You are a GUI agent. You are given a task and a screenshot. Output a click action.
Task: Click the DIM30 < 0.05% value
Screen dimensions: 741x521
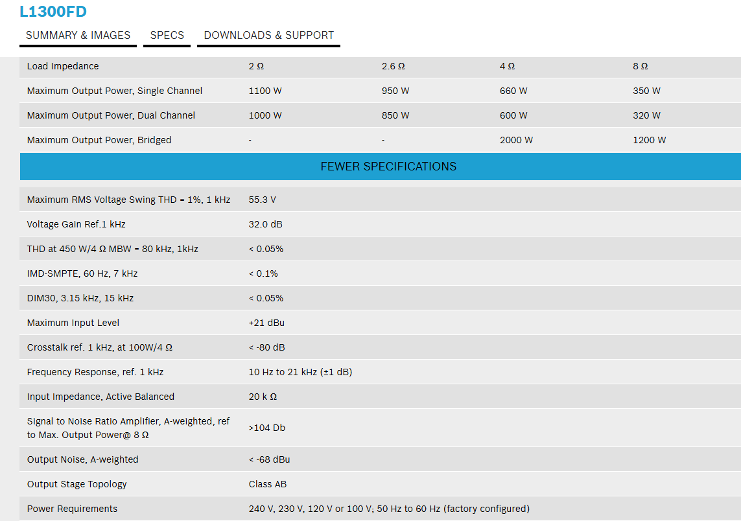click(x=266, y=297)
